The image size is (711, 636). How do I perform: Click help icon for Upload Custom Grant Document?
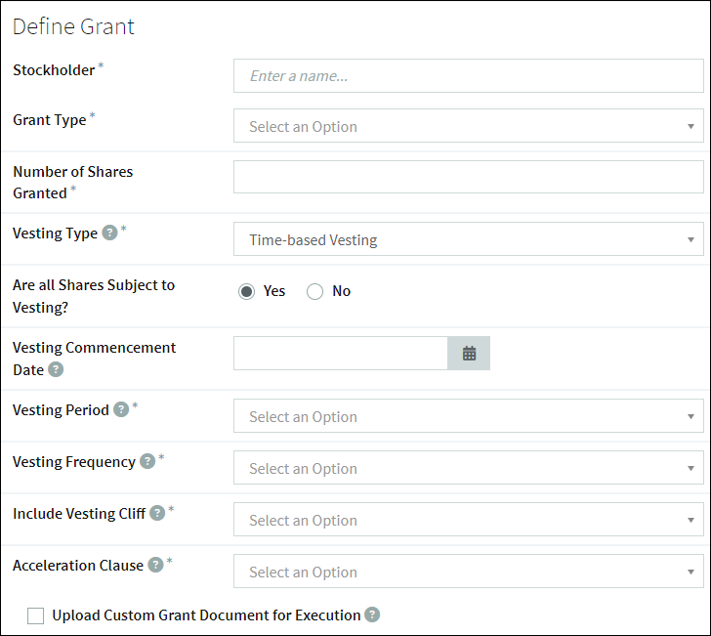(372, 615)
